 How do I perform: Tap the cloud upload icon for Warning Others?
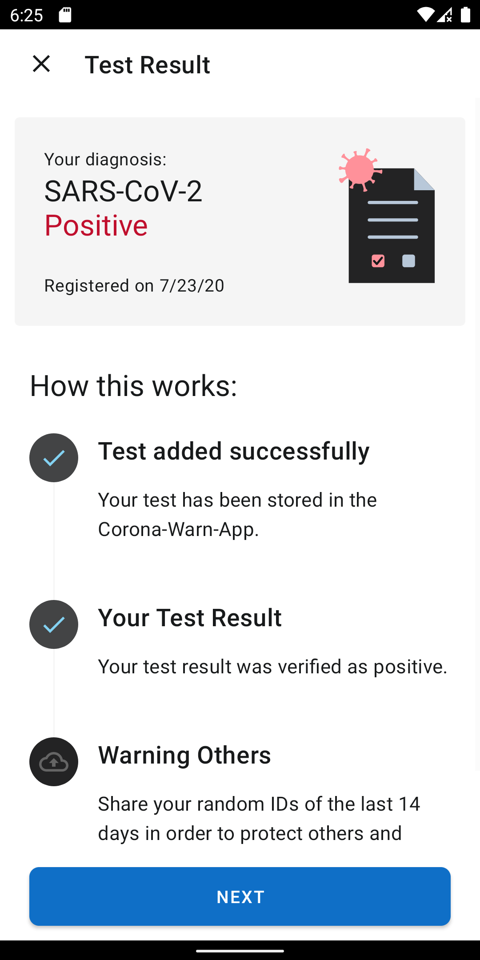pyautogui.click(x=54, y=762)
